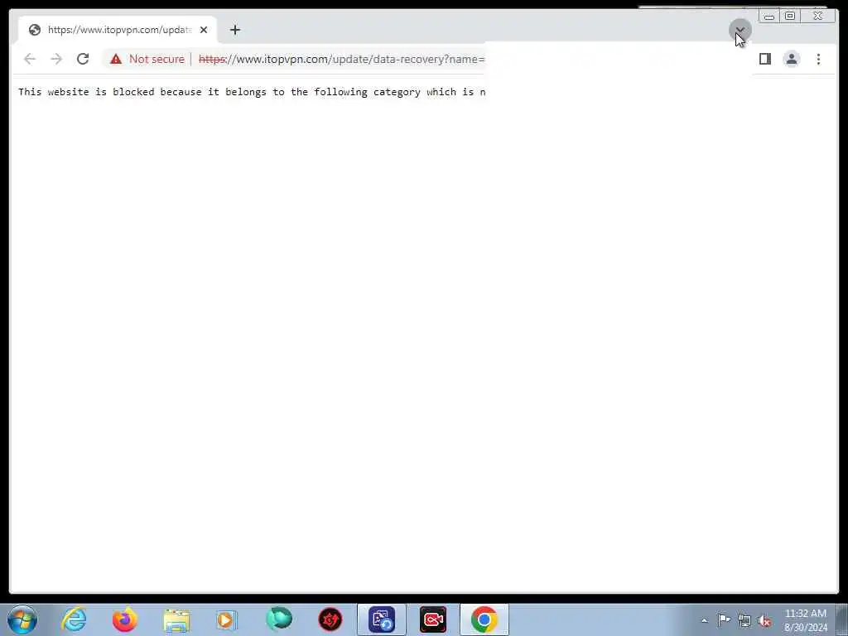Launch Firefox from the taskbar
This screenshot has width=848, height=636.
pyautogui.click(x=125, y=619)
